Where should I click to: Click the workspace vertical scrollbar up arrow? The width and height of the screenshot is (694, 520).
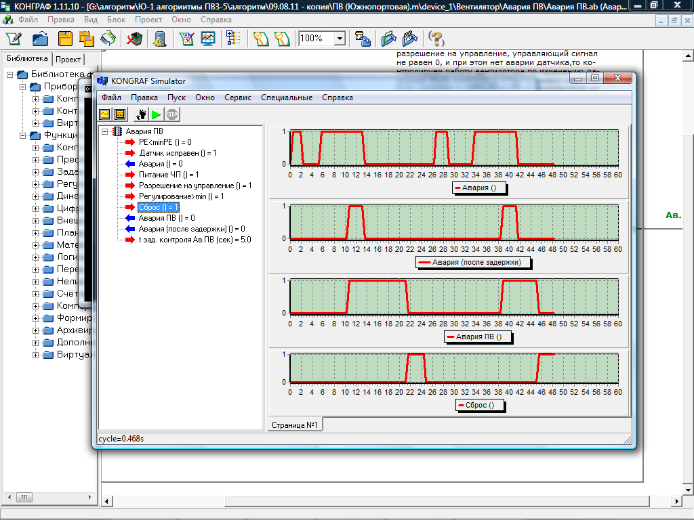[x=689, y=56]
